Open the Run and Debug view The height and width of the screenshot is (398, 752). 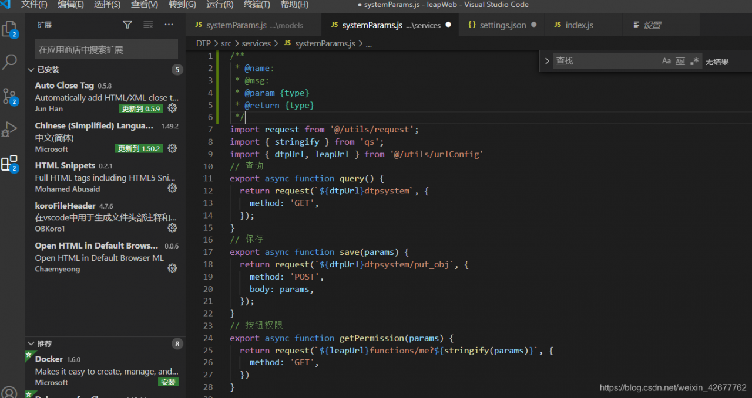pos(10,130)
